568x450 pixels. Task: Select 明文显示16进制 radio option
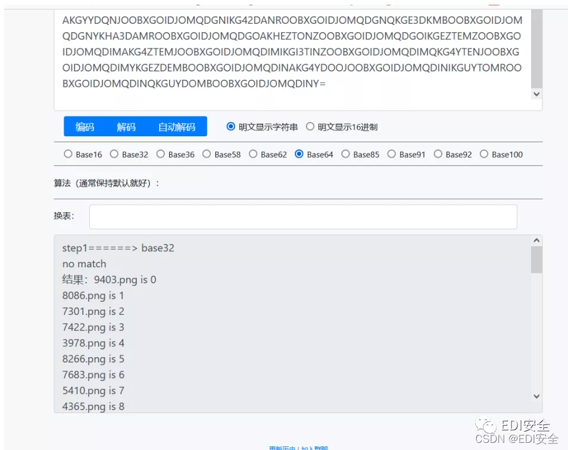(310, 127)
